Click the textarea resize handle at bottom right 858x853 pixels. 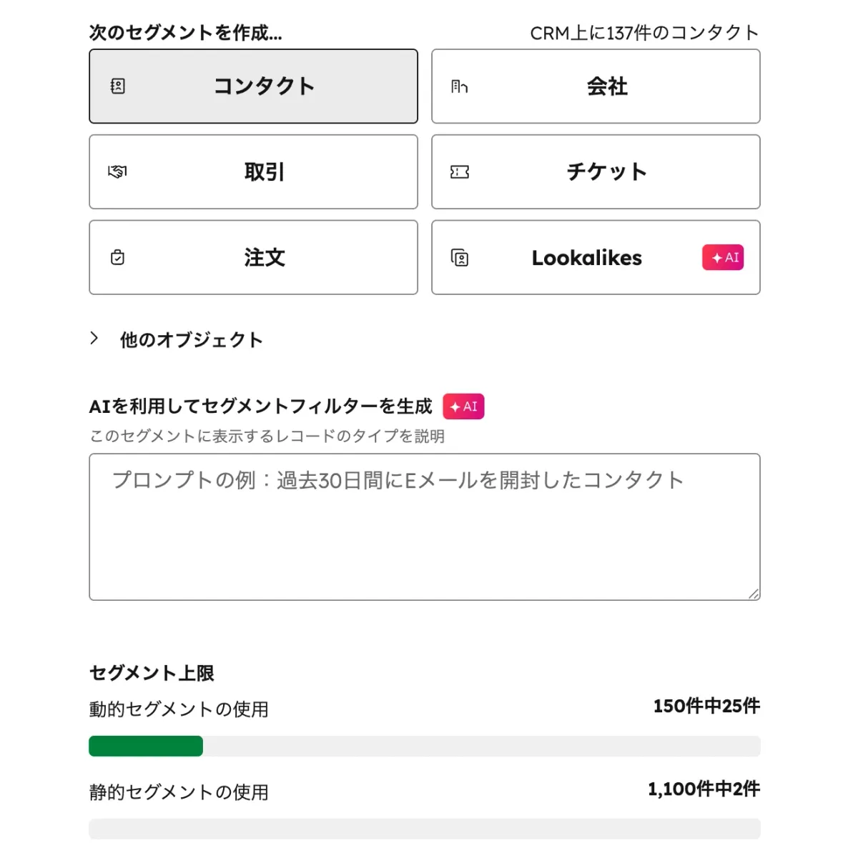[754, 592]
